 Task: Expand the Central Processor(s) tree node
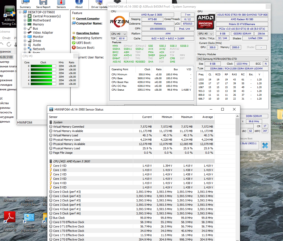pyautogui.click(x=25, y=16)
